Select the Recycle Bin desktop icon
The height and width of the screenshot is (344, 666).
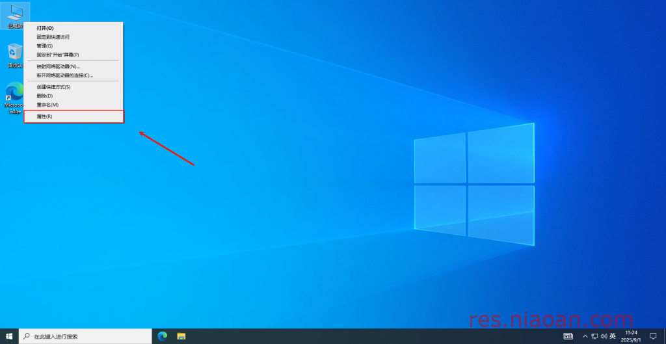14,53
